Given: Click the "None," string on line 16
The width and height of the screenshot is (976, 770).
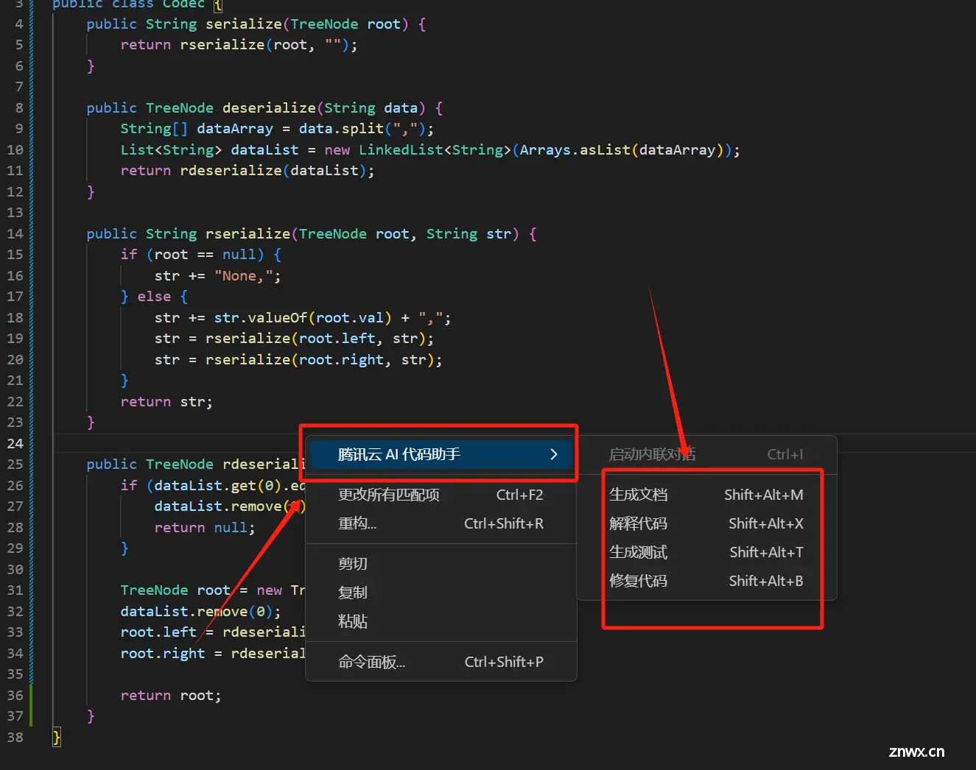Looking at the screenshot, I should click(x=243, y=276).
